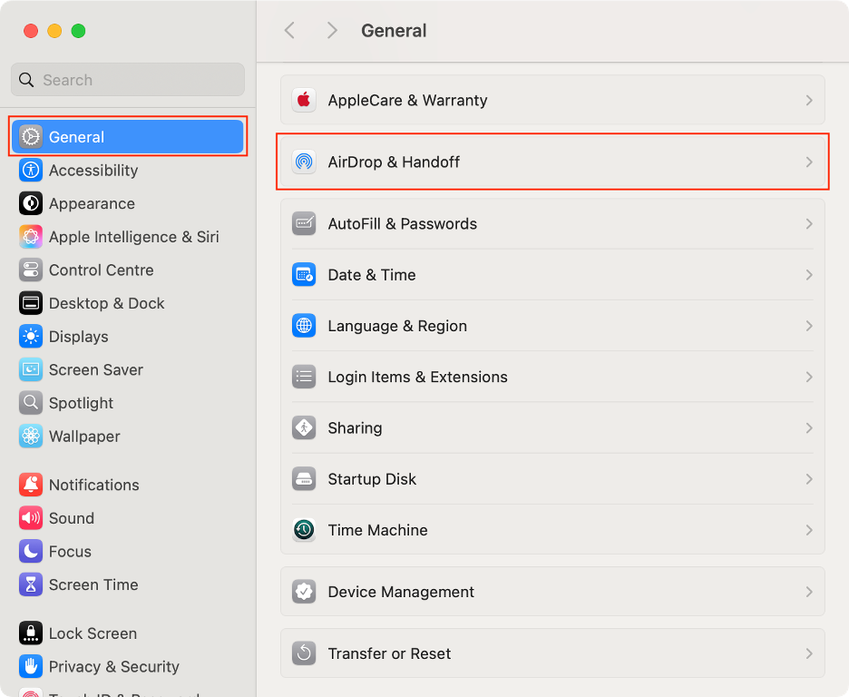Click the Device Management badge icon

[304, 592]
